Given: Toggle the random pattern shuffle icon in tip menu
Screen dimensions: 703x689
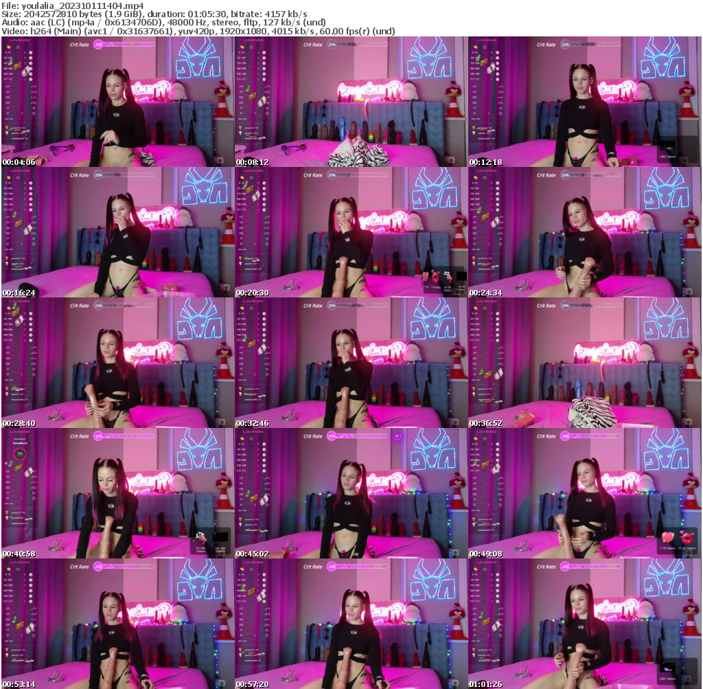Looking at the screenshot, I should [x=33, y=107].
